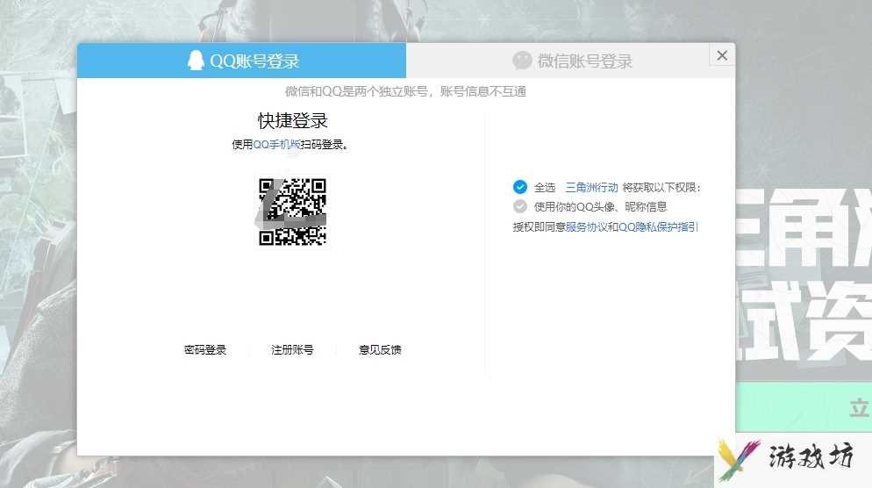
Task: Click the login QR code
Action: coord(292,212)
